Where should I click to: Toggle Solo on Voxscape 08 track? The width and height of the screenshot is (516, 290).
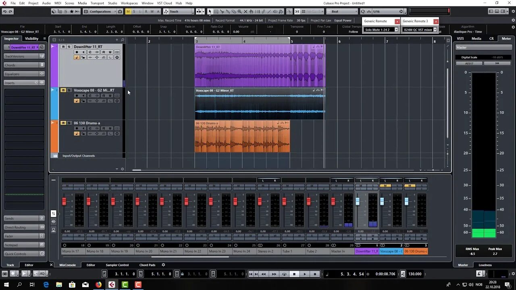(69, 90)
